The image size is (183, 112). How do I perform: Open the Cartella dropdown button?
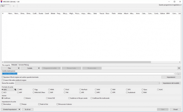pos(31,68)
